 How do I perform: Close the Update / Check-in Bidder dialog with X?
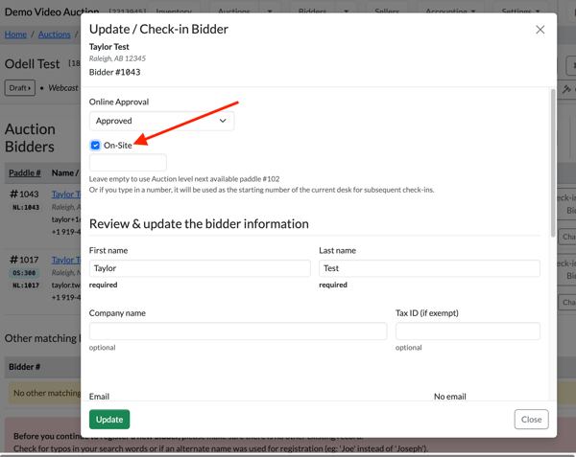[x=540, y=30]
